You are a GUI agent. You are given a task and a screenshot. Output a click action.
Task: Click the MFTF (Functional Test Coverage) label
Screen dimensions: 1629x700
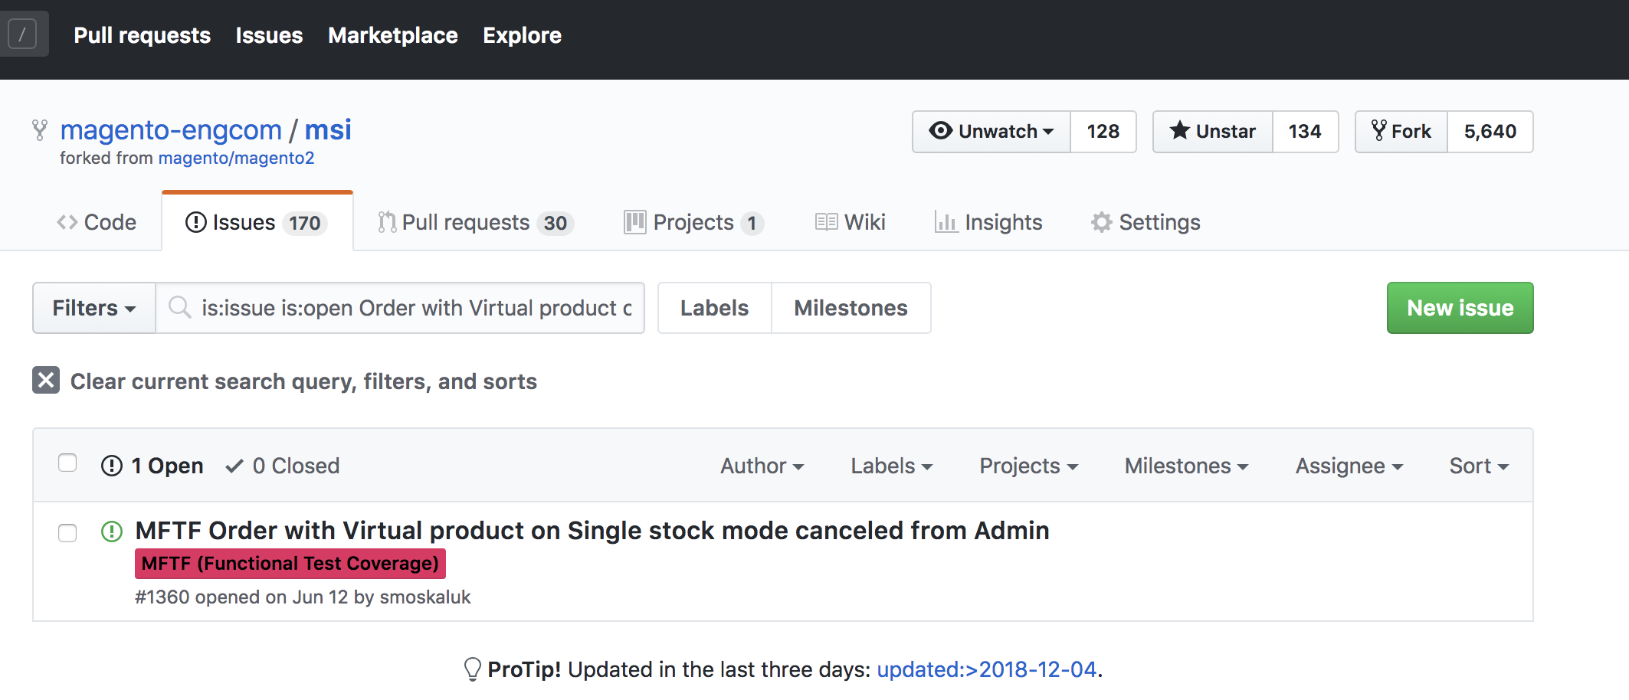point(290,564)
